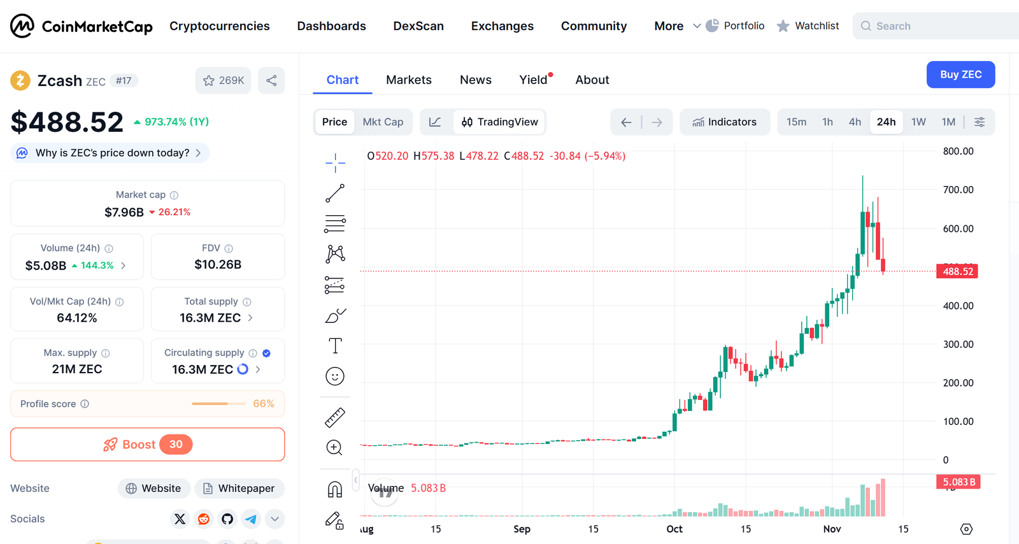Click the Buy ZEC button
This screenshot has height=544, width=1019.
tap(960, 75)
